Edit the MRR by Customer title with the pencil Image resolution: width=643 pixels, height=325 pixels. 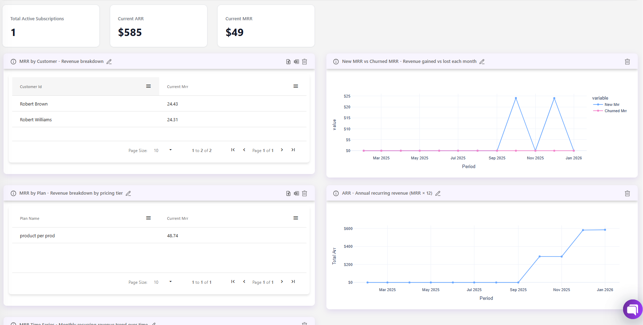pos(109,62)
